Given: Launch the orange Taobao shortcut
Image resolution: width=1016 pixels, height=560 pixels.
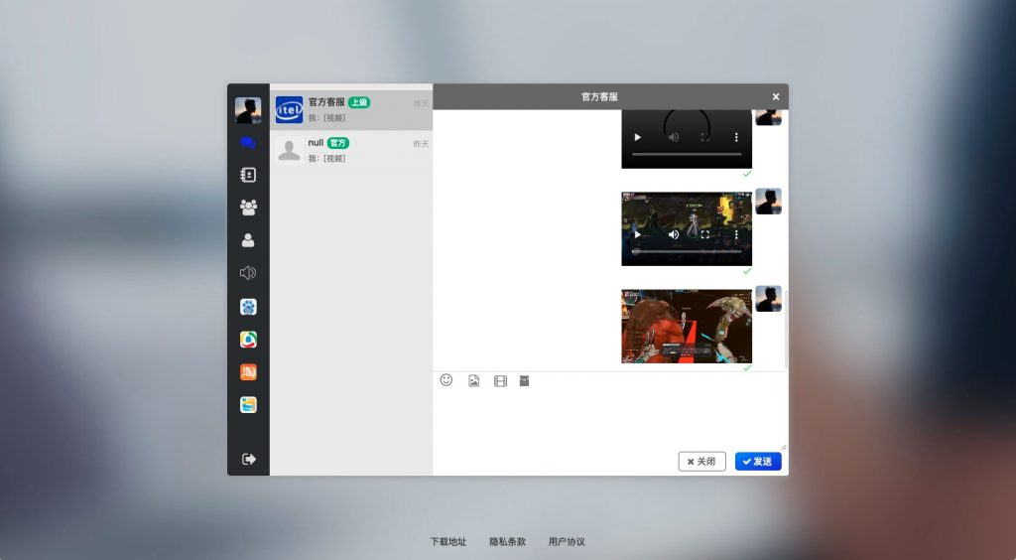Looking at the screenshot, I should click(x=248, y=372).
